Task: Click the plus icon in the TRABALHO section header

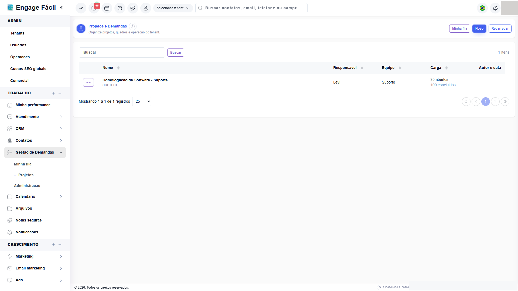Action: [x=53, y=93]
